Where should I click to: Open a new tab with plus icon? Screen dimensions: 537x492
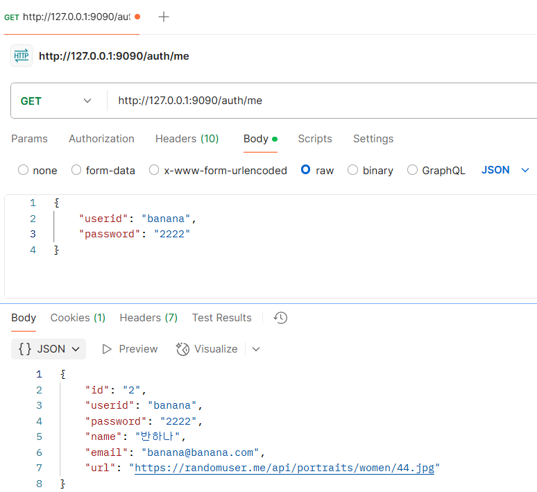164,17
